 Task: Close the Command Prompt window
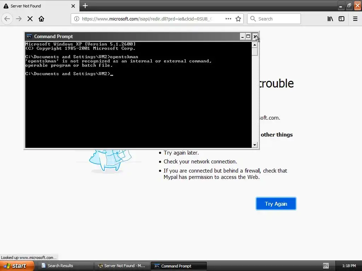255,36
